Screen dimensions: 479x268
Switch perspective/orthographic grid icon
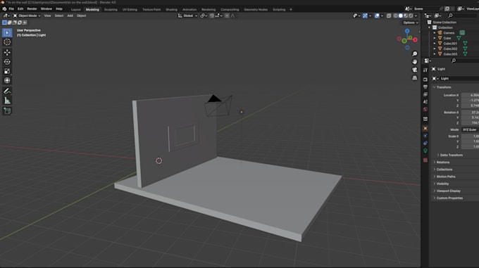(414, 78)
